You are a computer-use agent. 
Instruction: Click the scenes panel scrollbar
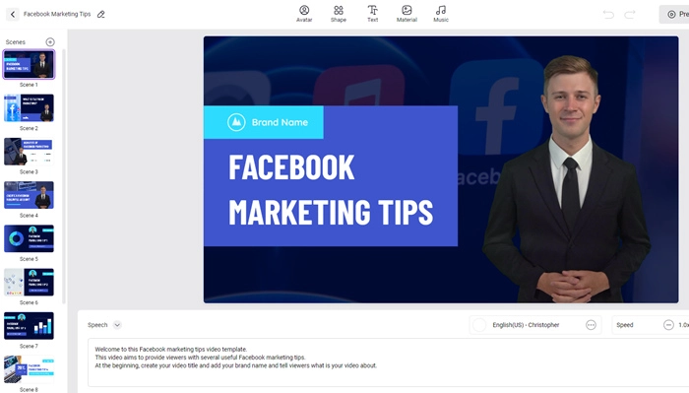[x=64, y=176]
